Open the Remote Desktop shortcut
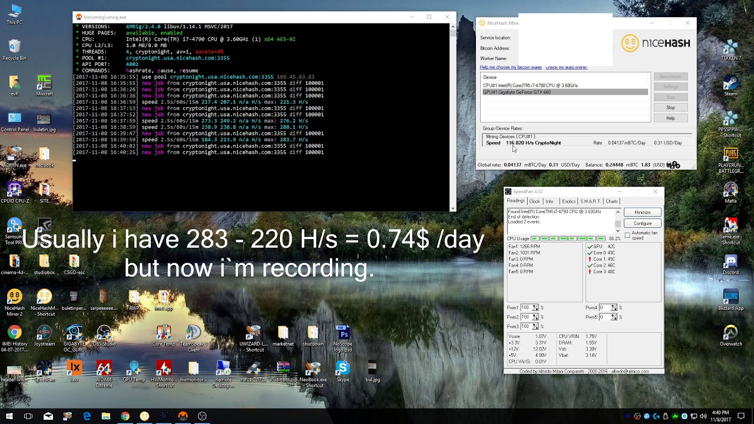This screenshot has width=754, height=424. (x=223, y=374)
